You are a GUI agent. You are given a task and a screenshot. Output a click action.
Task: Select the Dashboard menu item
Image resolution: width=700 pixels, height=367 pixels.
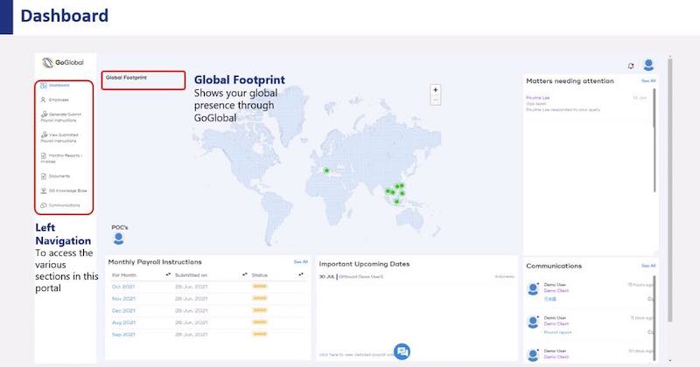coord(55,85)
